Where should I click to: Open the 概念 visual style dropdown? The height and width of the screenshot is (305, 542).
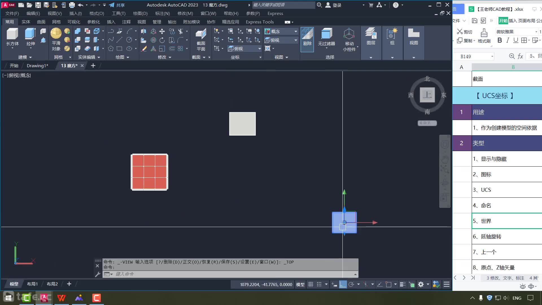[281, 31]
